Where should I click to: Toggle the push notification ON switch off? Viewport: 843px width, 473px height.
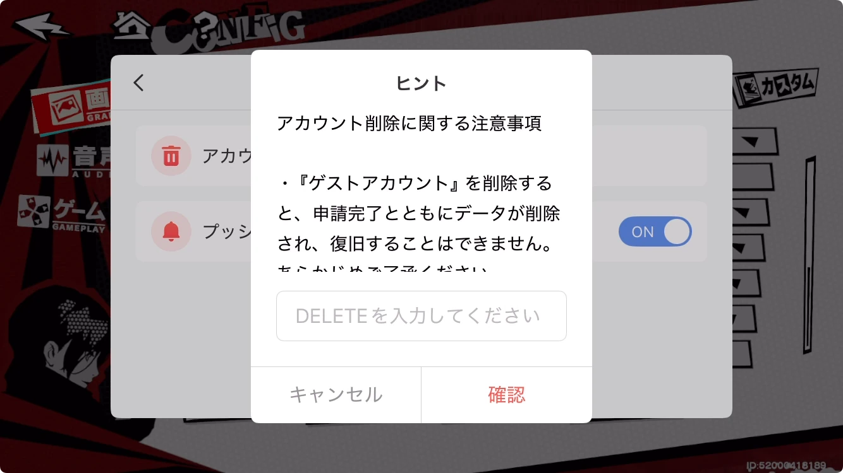[x=655, y=231]
